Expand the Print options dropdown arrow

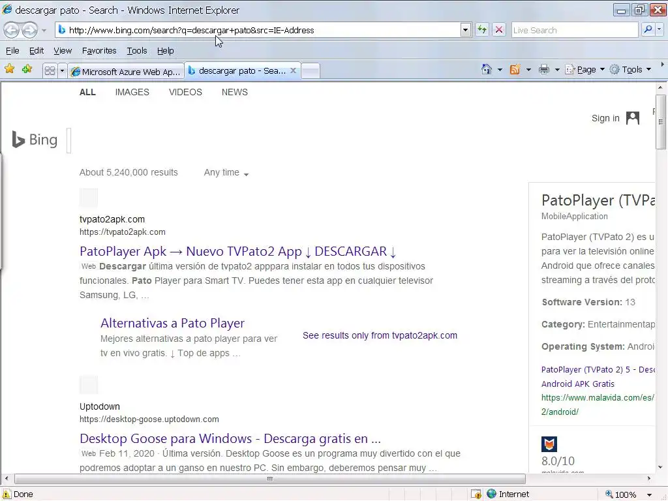[x=557, y=69]
